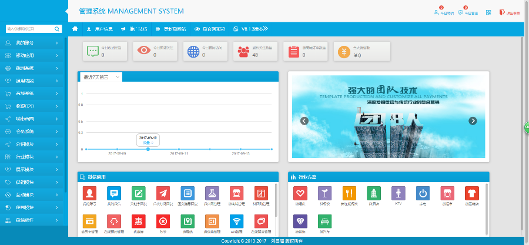The width and height of the screenshot is (529, 245).
Task: Expand 微网系统 using its chevron arrow
Action: point(57,68)
